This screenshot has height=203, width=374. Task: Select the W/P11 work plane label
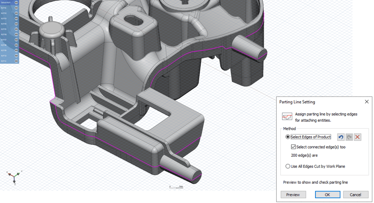(x=4, y=61)
